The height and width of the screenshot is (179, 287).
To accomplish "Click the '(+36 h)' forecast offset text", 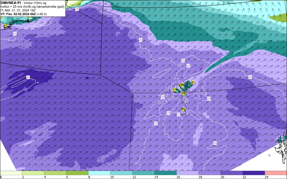I will click(x=42, y=14).
